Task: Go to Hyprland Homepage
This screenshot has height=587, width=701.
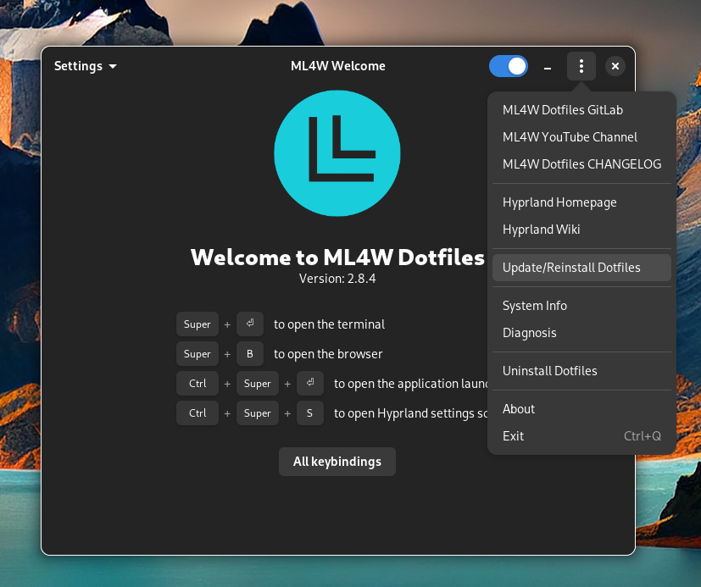Action: coord(559,202)
